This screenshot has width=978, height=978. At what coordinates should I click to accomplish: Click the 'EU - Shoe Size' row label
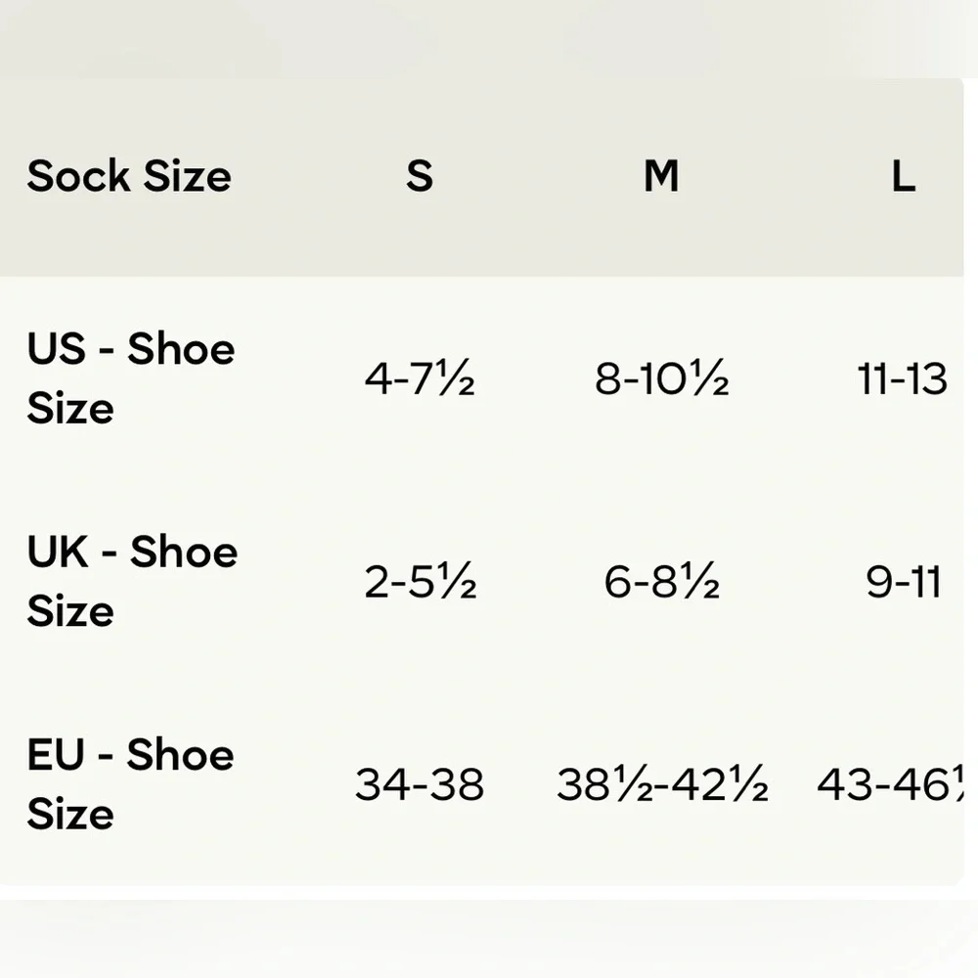click(130, 783)
